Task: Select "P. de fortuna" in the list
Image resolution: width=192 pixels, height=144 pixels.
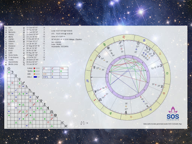Action: (x=25, y=57)
